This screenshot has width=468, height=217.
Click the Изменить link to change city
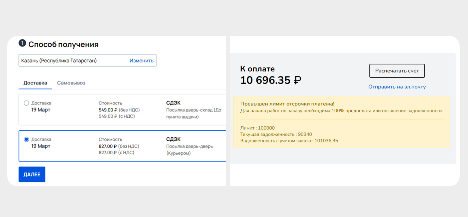pos(141,61)
